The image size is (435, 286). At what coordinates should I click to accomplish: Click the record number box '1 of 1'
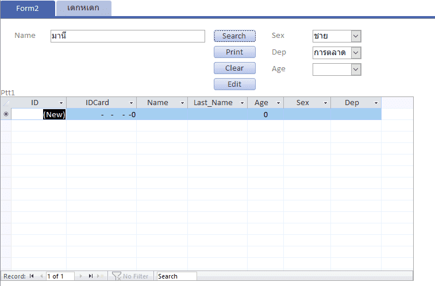click(60, 276)
